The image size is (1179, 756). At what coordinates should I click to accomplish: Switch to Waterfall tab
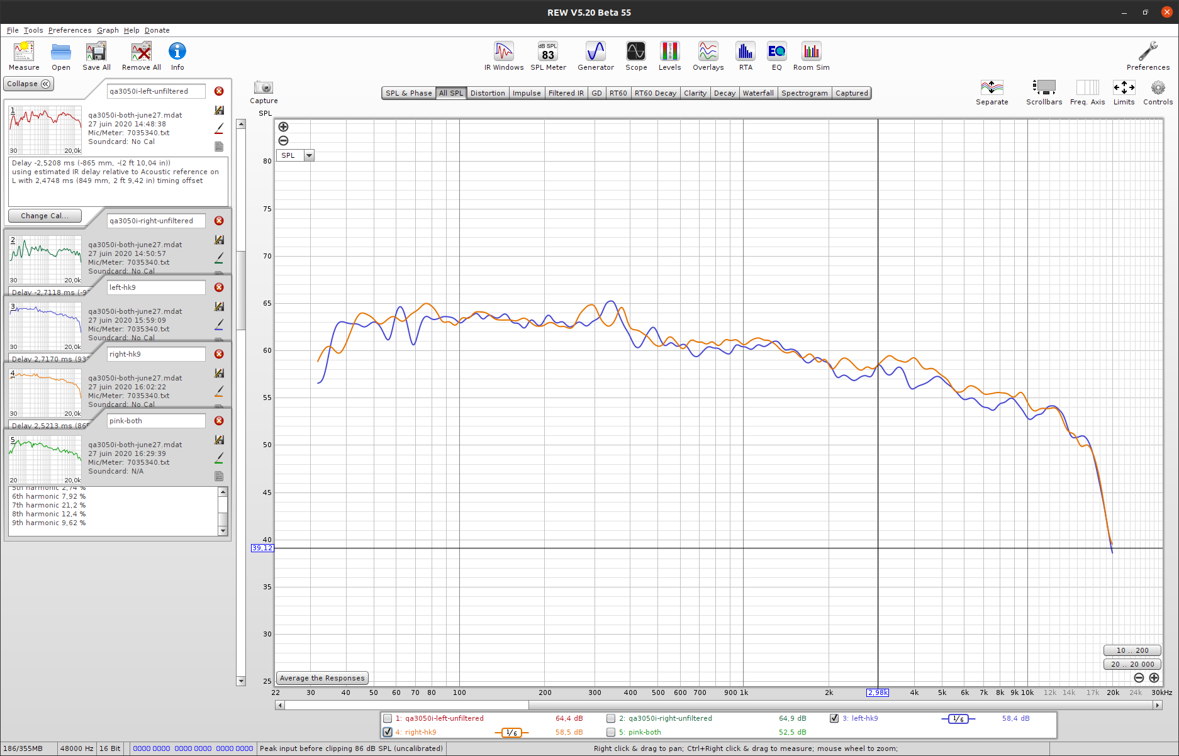point(758,93)
